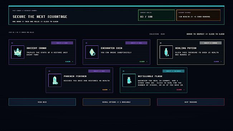Claim the Healing Potion relic
233x131 pixels.
218,62
